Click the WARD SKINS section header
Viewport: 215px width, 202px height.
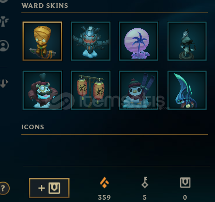[x=45, y=6]
